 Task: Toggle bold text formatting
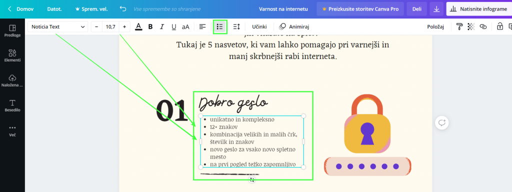click(x=150, y=27)
